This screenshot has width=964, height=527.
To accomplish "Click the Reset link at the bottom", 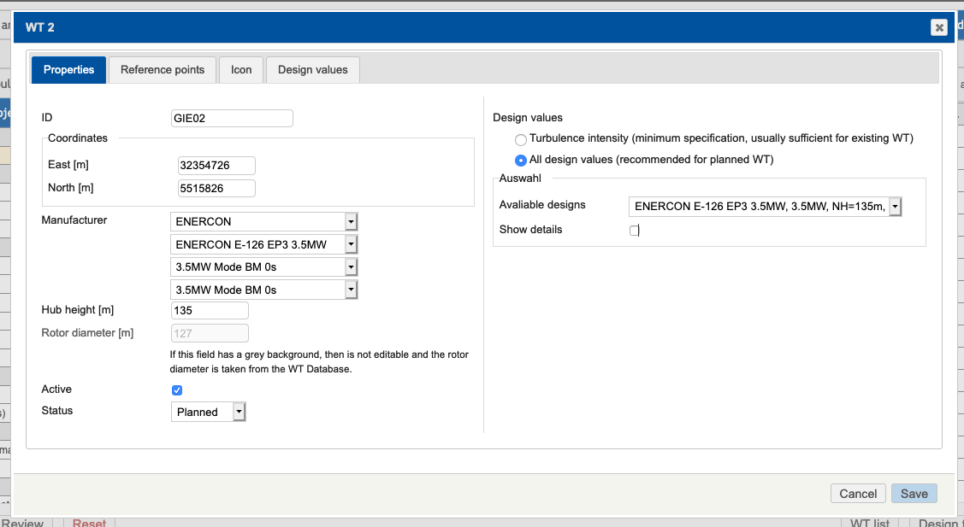I will [x=89, y=522].
